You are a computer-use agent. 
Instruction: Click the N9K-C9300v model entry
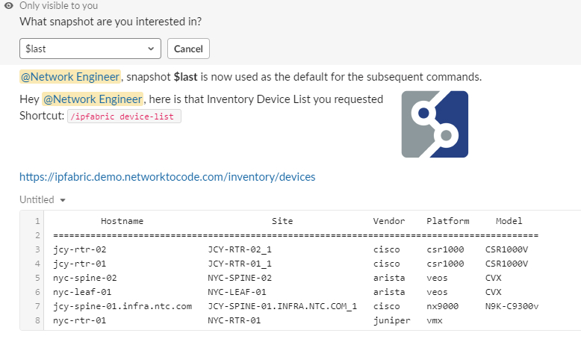[512, 306]
